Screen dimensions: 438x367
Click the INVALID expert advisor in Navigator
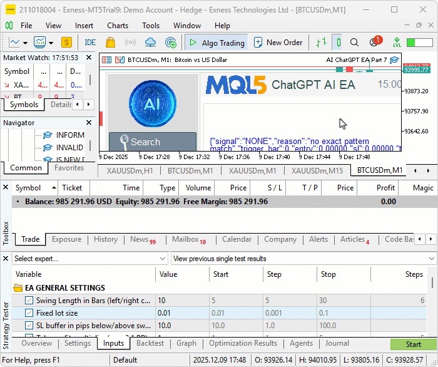click(69, 147)
